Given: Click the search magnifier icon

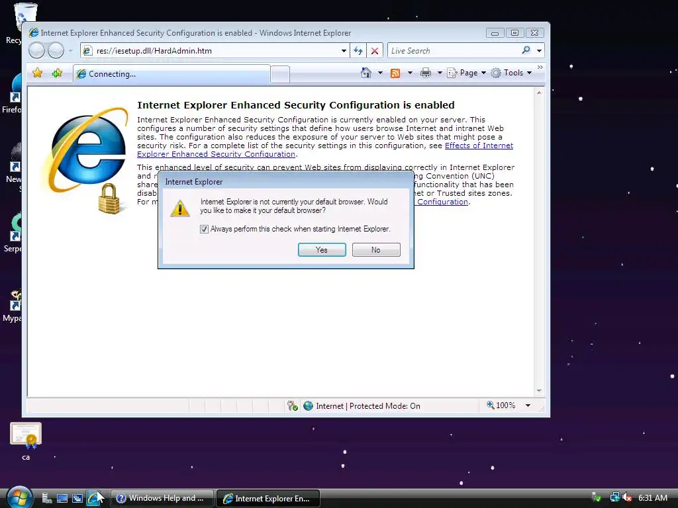Looking at the screenshot, I should point(526,50).
